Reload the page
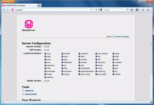The height and width of the screenshot is (105, 154). click(x=96, y=10)
